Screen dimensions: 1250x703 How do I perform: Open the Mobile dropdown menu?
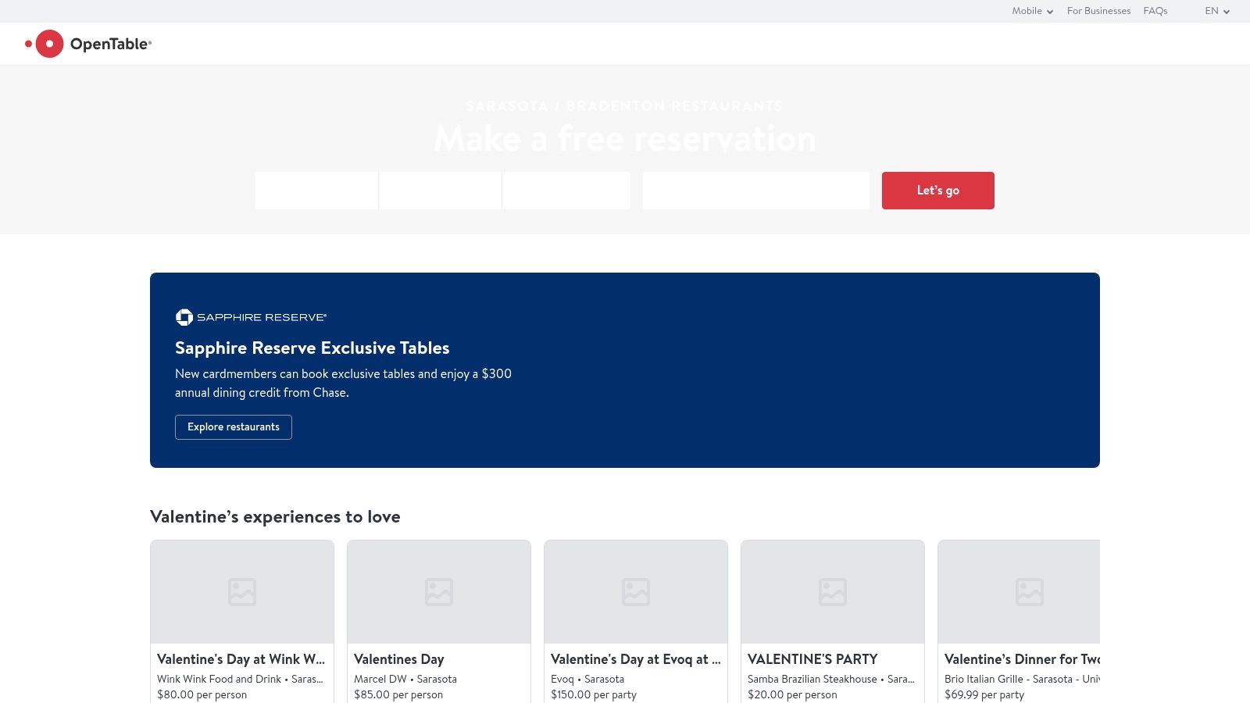[1032, 11]
